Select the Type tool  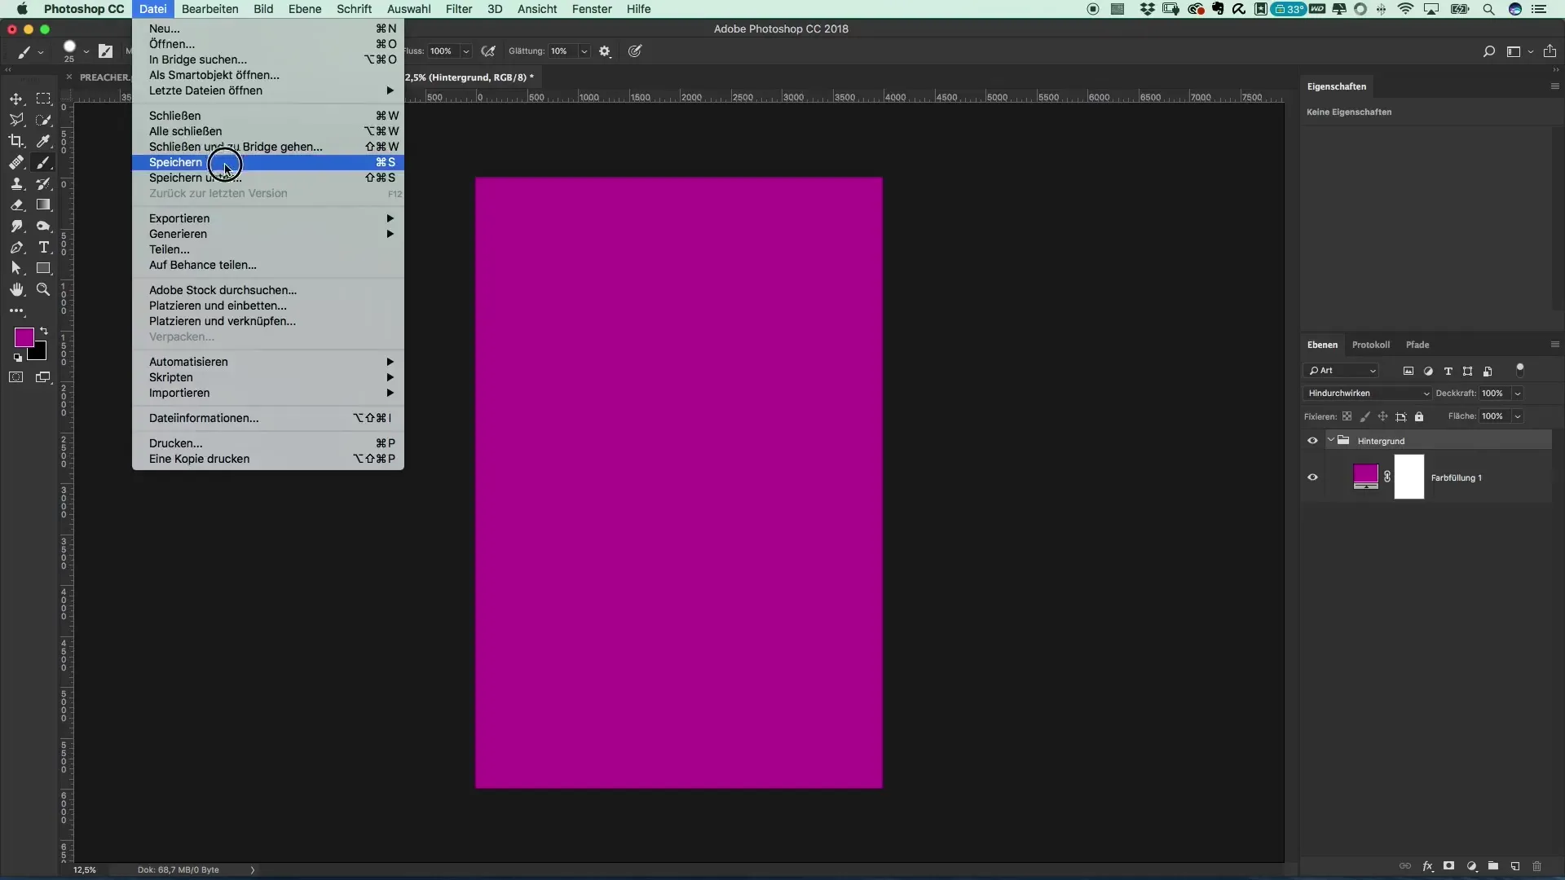pyautogui.click(x=43, y=248)
